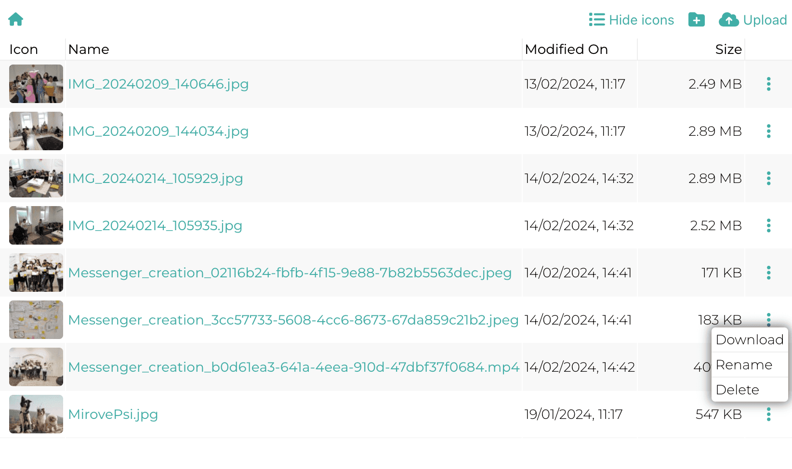Image resolution: width=792 pixels, height=469 pixels.
Task: Open options menu for IMG_20240209_140646.jpg
Action: tap(768, 84)
